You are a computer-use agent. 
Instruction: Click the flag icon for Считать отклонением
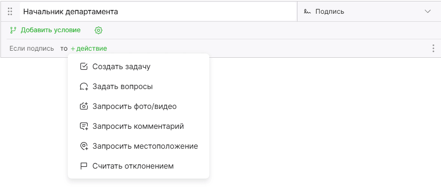[x=84, y=166]
